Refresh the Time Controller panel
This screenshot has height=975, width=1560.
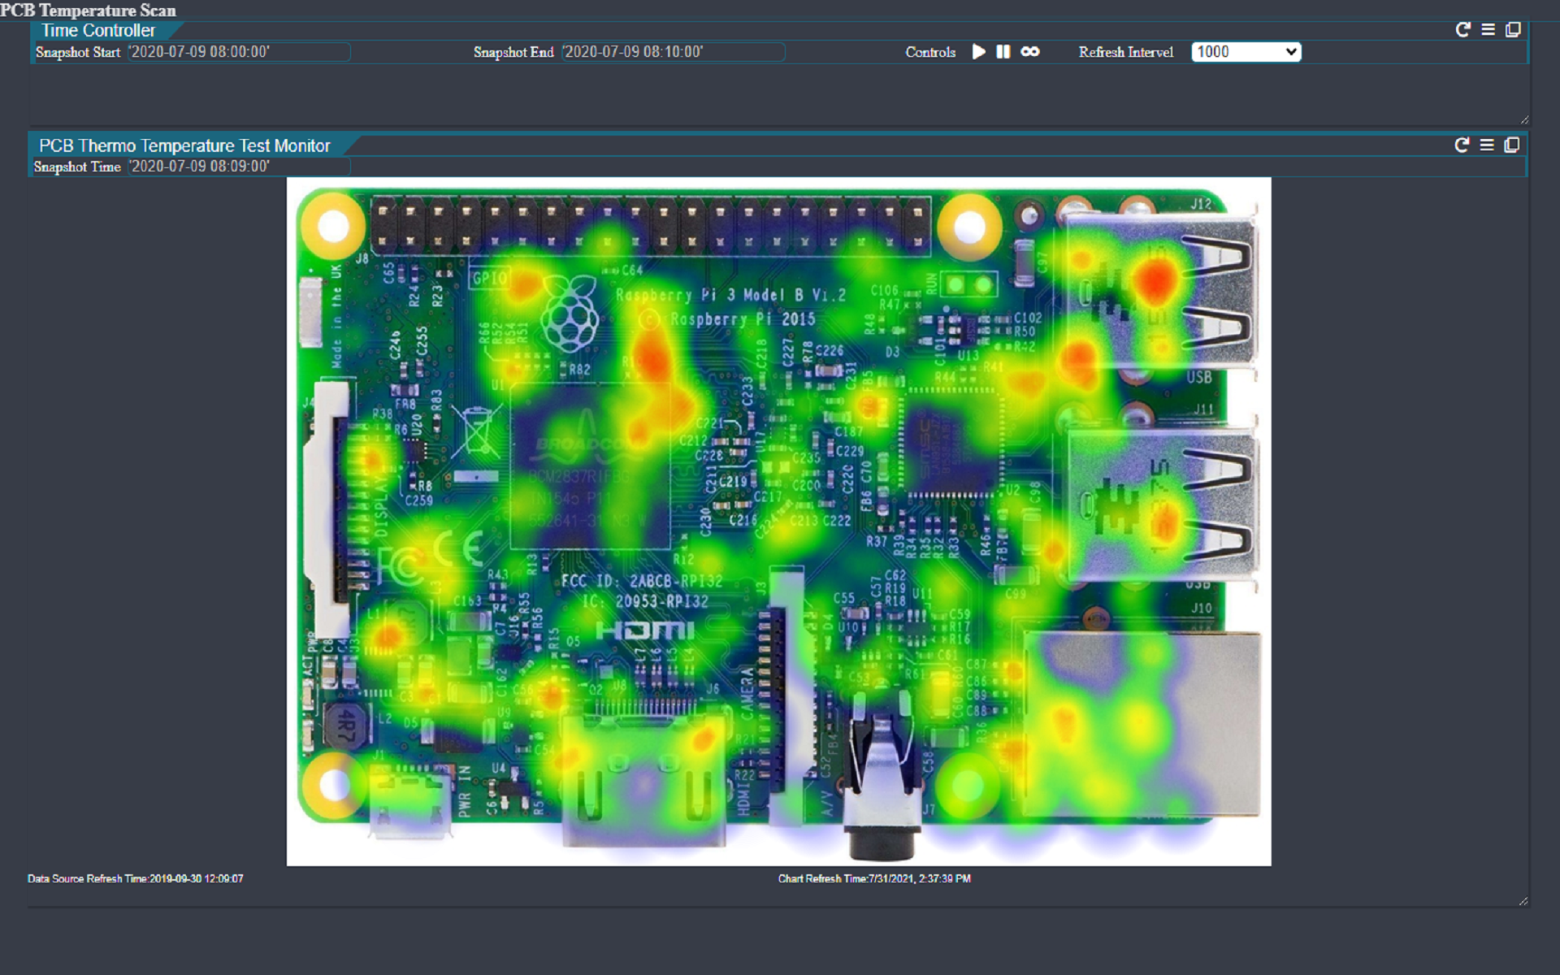tap(1462, 30)
